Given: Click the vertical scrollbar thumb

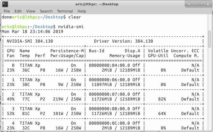Looking at the screenshot, I should (x=209, y=39).
